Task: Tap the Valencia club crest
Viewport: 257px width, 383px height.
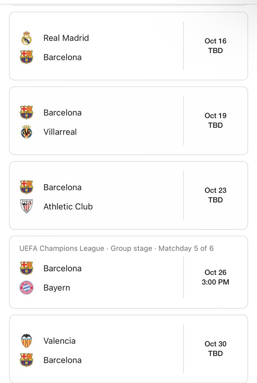Action: coord(26,340)
